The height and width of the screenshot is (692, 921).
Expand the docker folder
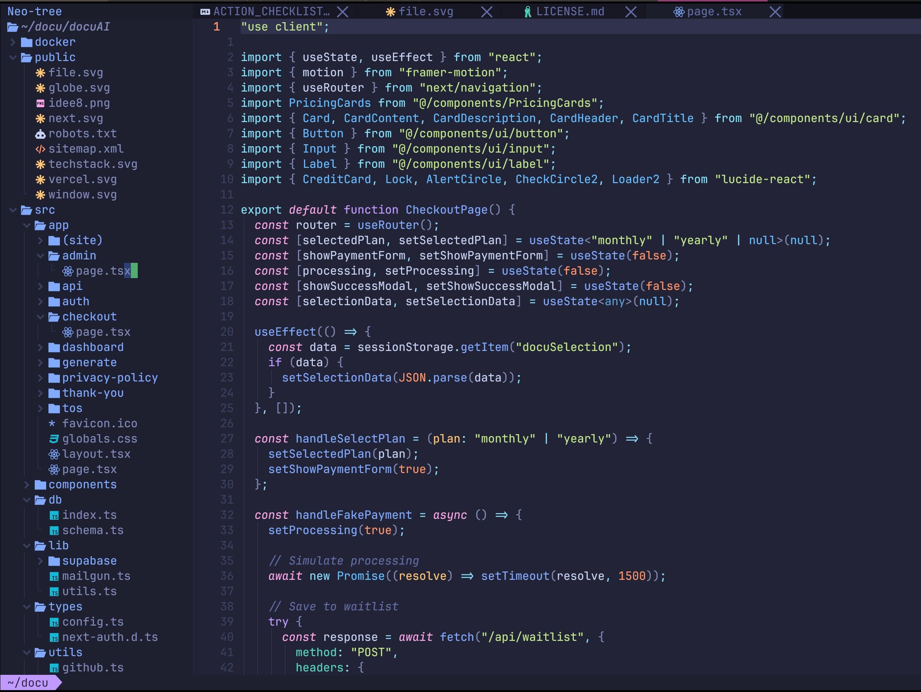(x=13, y=42)
